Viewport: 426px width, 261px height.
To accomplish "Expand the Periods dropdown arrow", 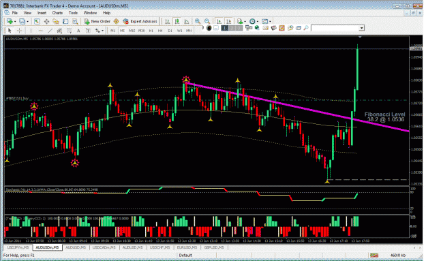I will [x=258, y=21].
